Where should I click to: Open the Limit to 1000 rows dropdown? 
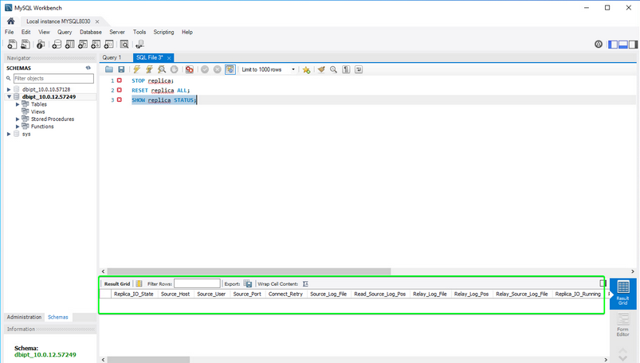point(268,69)
